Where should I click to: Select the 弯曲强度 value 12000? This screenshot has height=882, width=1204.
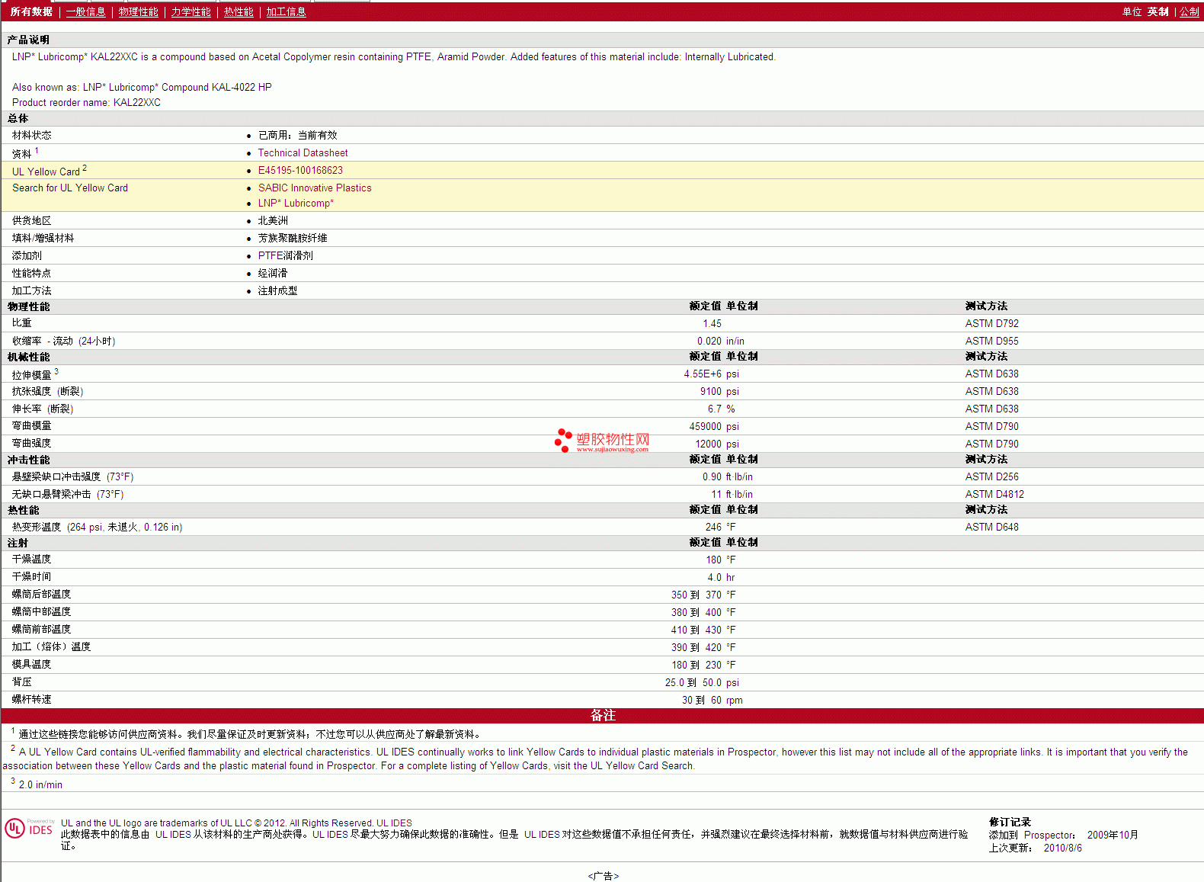pos(708,444)
